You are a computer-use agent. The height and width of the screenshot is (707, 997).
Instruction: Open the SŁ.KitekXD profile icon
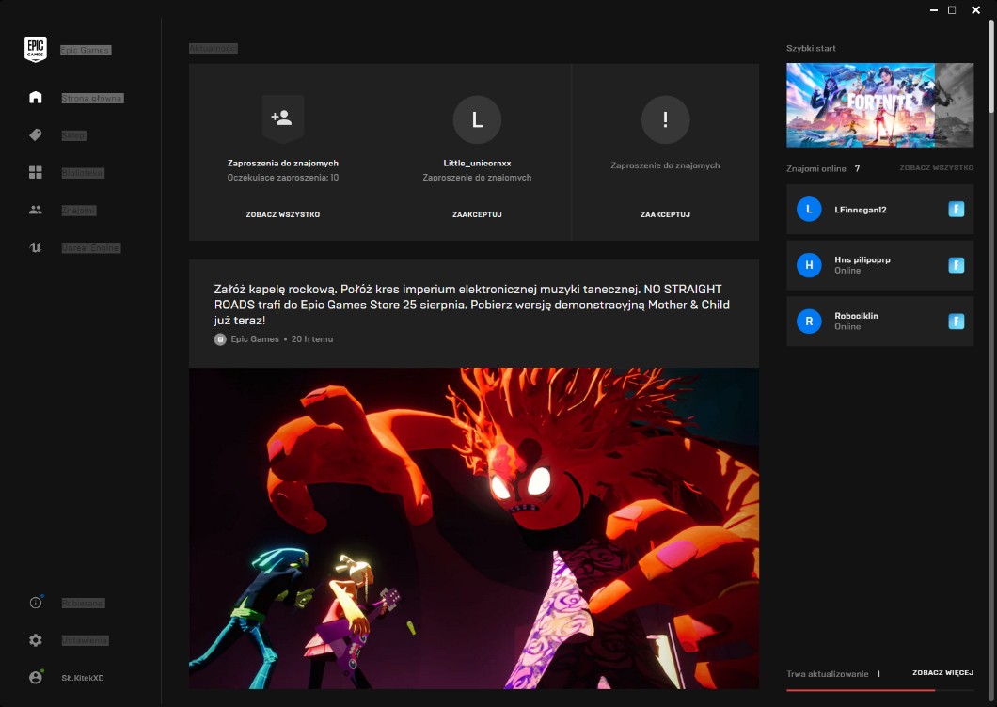[x=36, y=677]
